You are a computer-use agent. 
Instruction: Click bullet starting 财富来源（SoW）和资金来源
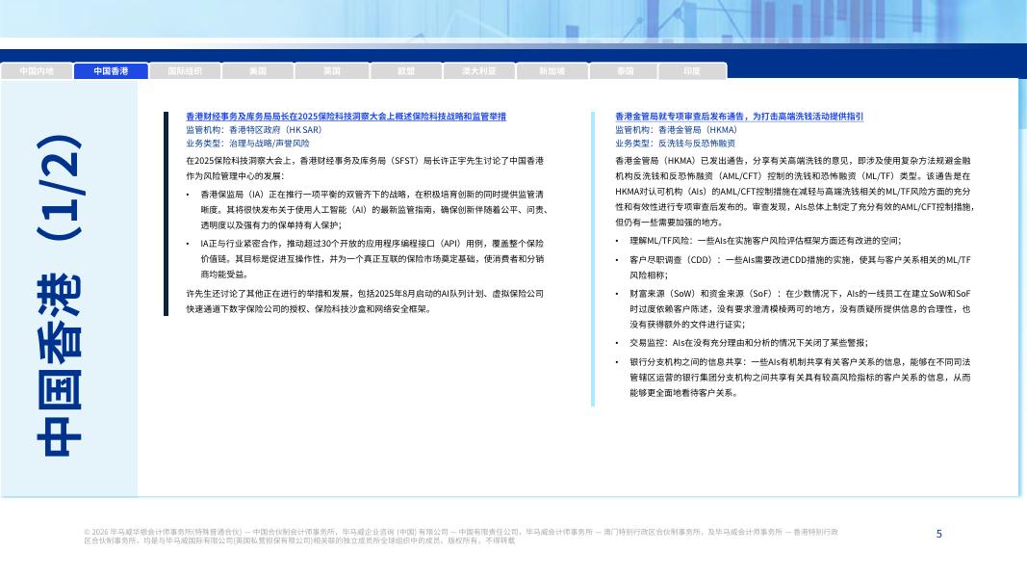point(794,308)
